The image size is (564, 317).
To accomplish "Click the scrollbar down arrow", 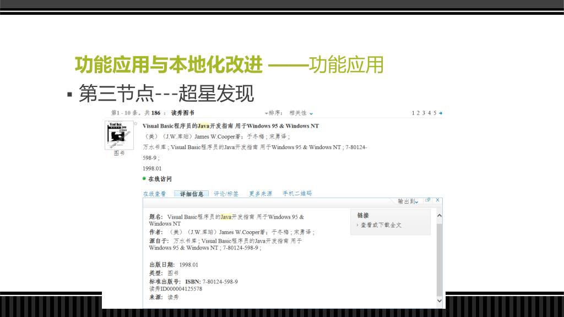I will point(439,300).
